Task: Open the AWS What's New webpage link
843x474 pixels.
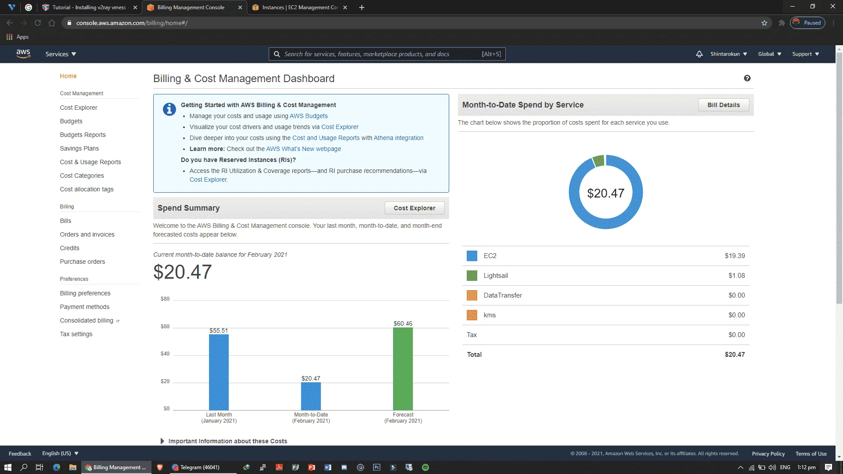Action: [x=303, y=149]
